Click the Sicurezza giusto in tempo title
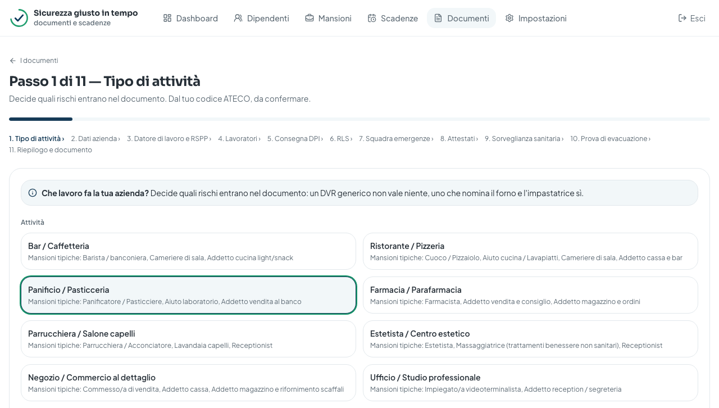The height and width of the screenshot is (408, 719). (x=85, y=13)
